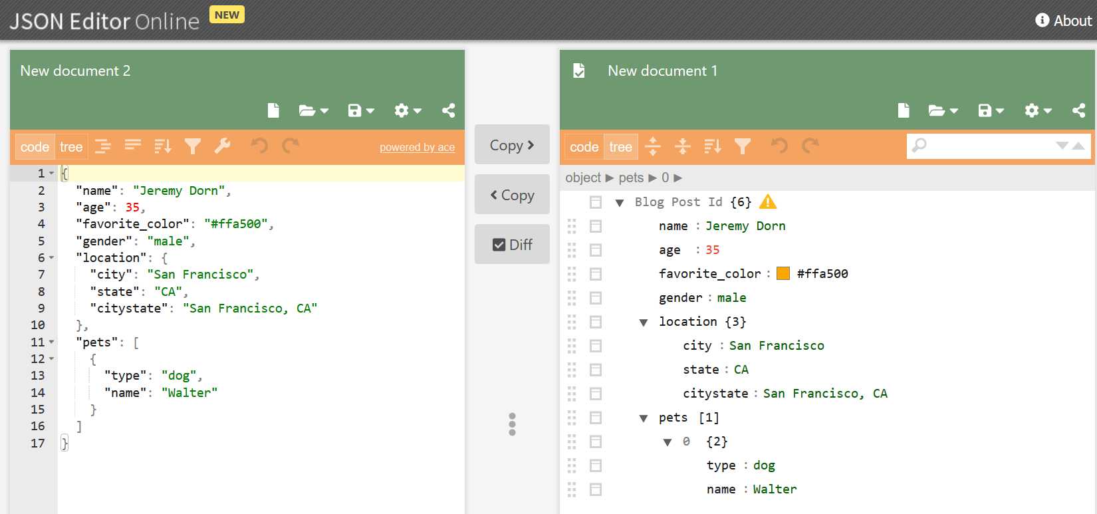Open the About page
Screen dimensions: 1097x514
click(x=1064, y=21)
